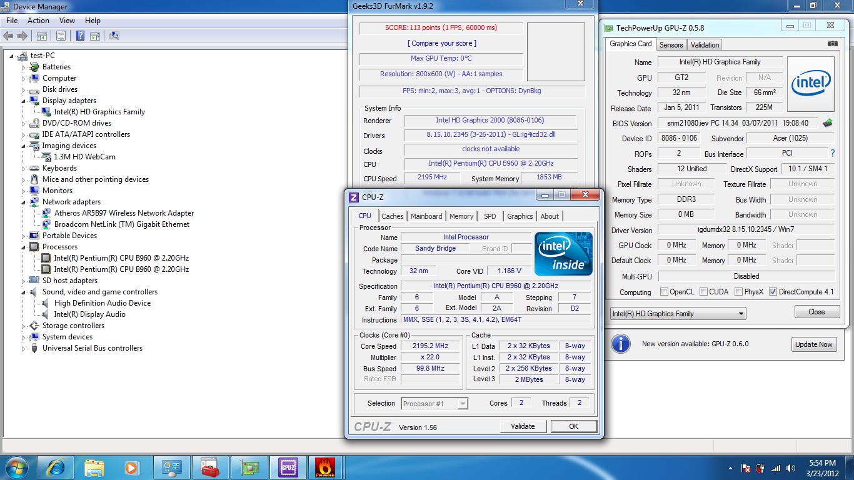
Task: Open the Processor #1 selection dropdown in CPU-Z
Action: pos(435,404)
